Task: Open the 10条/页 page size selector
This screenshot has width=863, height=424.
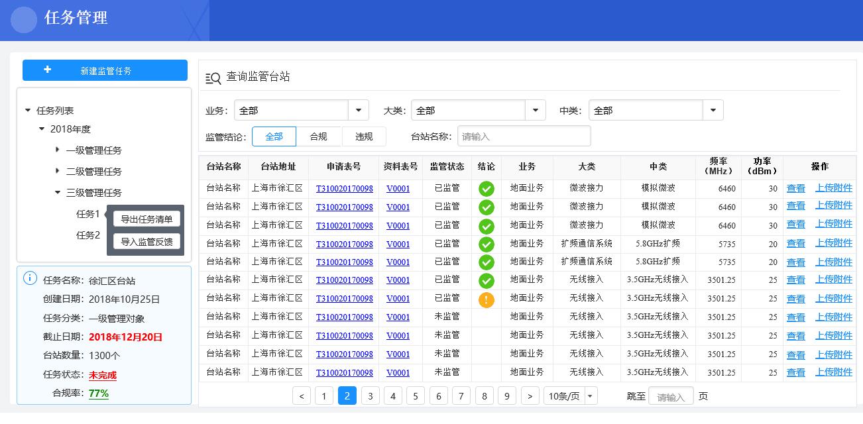Action: 570,396
